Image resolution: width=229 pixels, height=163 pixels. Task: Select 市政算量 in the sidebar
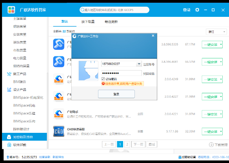(20, 50)
